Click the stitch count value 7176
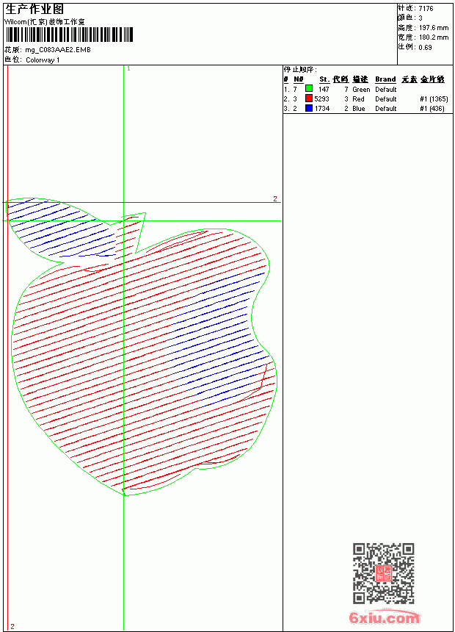 click(426, 9)
